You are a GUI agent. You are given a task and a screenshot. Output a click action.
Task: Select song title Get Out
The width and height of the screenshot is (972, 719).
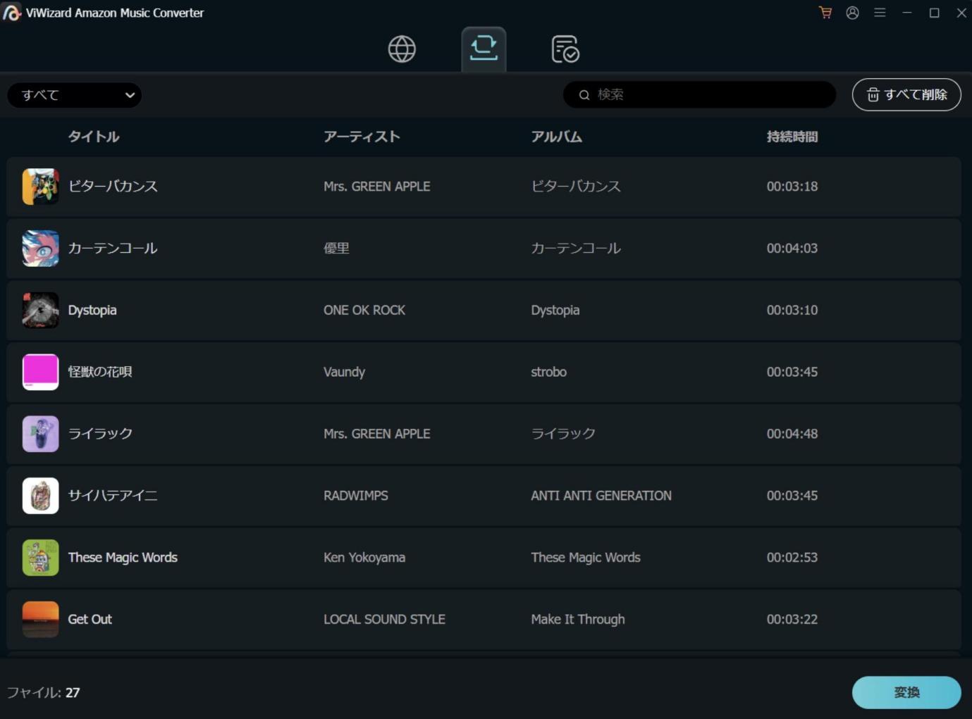point(90,619)
